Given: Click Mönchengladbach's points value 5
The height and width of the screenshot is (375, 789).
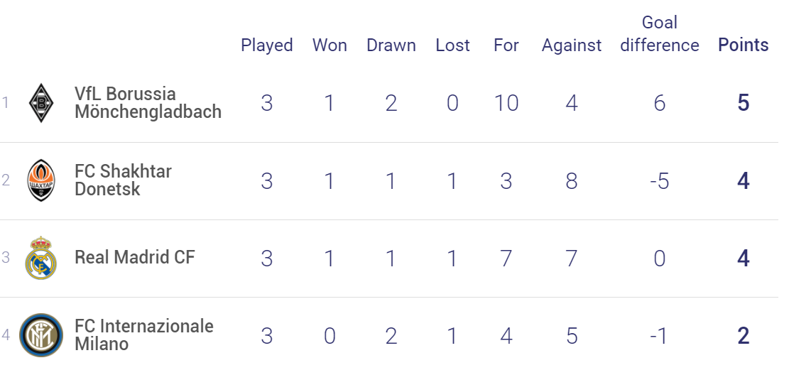Looking at the screenshot, I should (744, 103).
